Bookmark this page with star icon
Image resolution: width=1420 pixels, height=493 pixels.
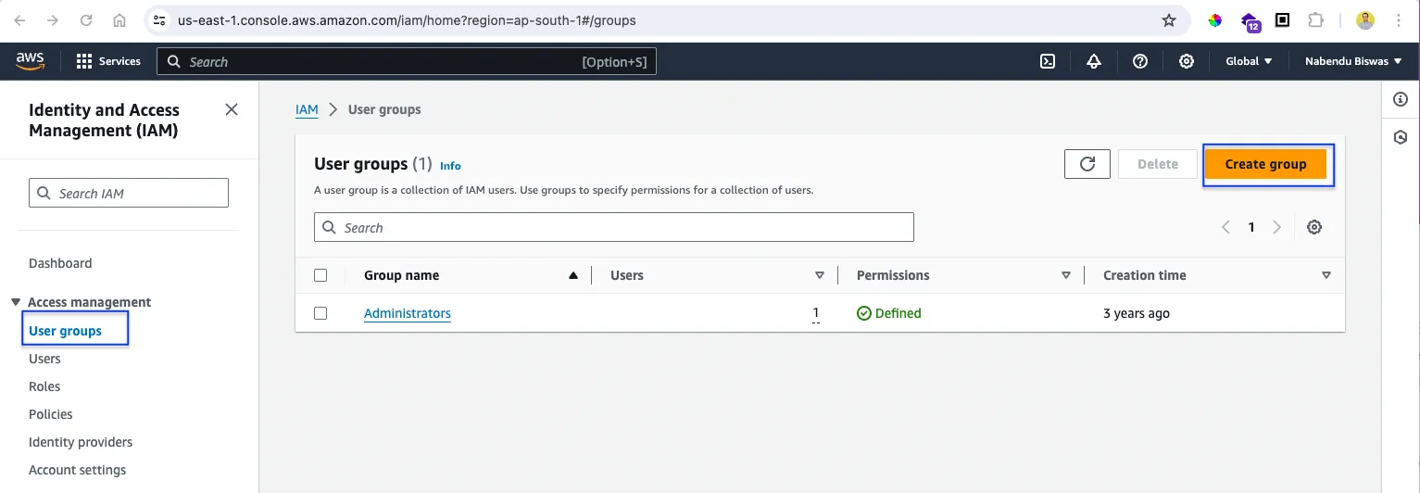pyautogui.click(x=1169, y=19)
